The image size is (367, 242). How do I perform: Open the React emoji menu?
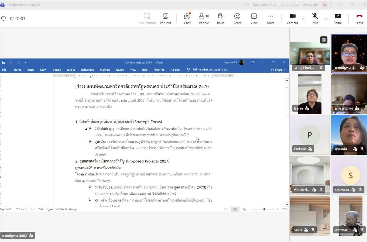pos(237,19)
